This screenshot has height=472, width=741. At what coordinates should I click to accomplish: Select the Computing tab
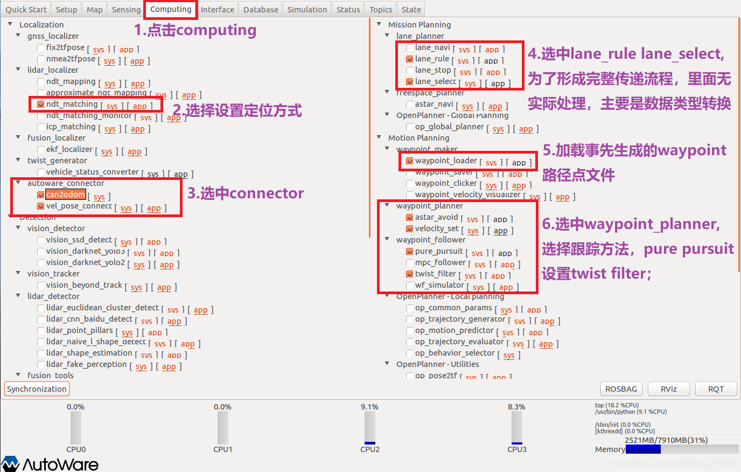point(171,9)
